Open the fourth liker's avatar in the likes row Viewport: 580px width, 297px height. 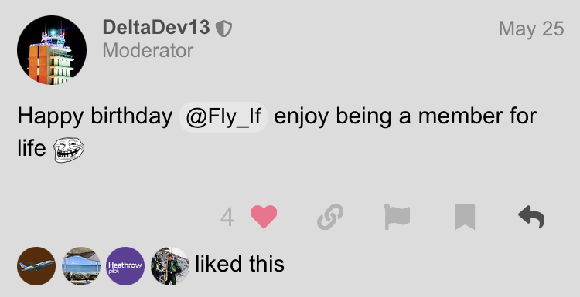(x=170, y=266)
